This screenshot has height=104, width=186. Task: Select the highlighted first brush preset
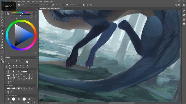(9, 72)
